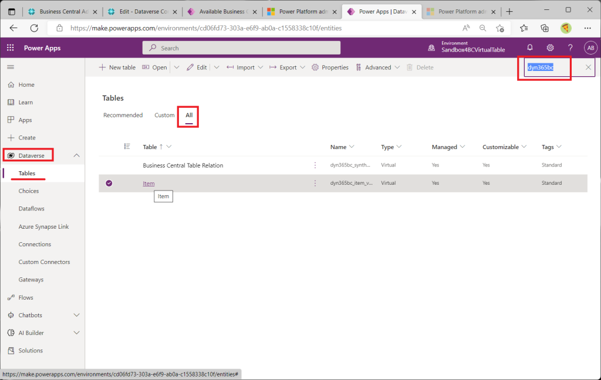
Task: Open more options for Business Central Table Relation
Action: click(x=315, y=165)
